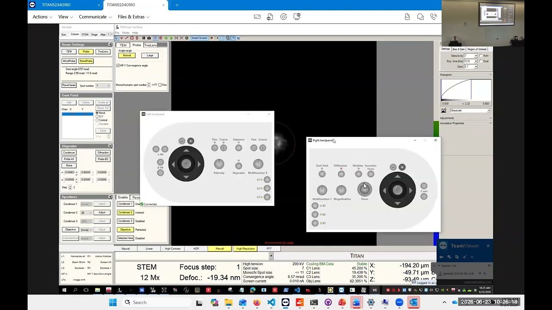Expand the Adjustments section

point(466,118)
